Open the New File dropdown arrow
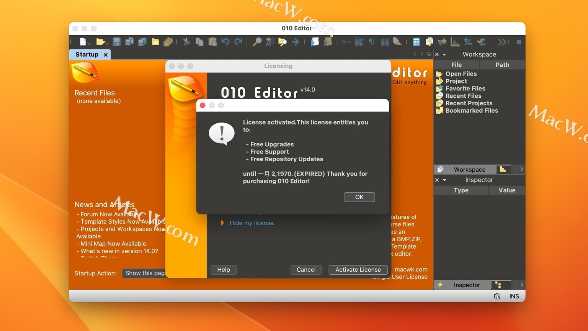Viewport: 588px width, 331px height. coord(89,43)
